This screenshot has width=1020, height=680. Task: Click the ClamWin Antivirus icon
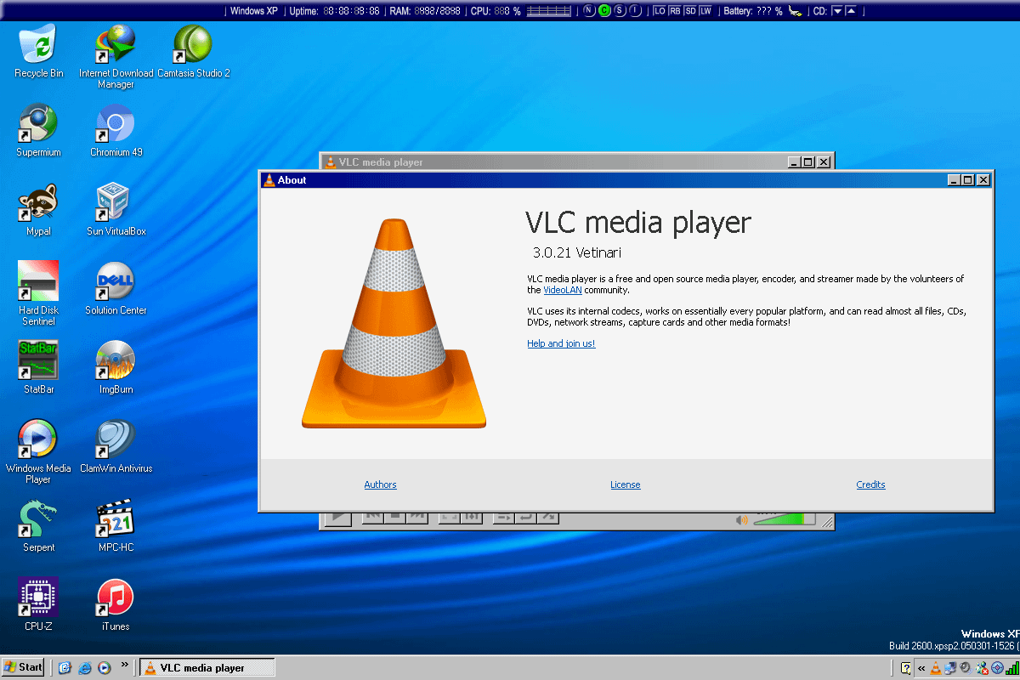(x=116, y=446)
